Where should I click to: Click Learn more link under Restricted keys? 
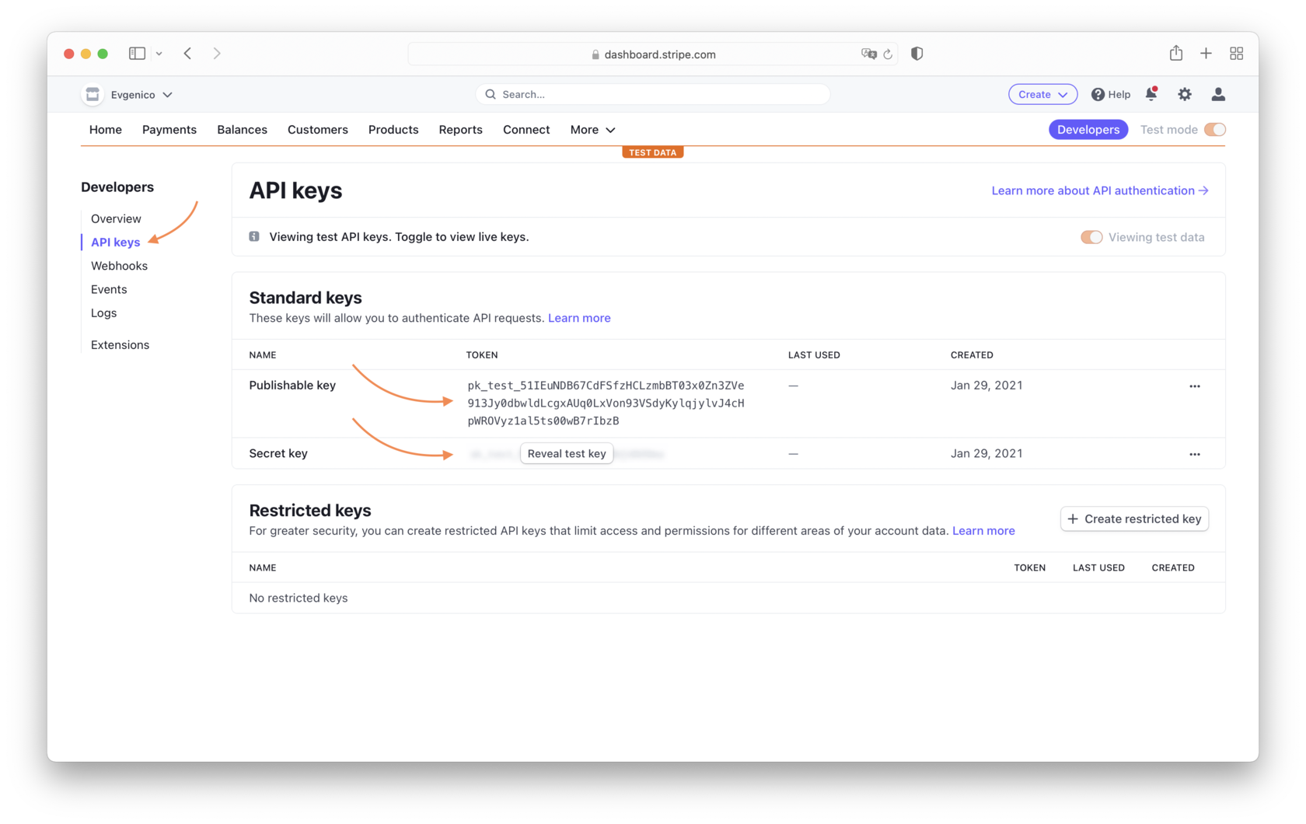983,531
